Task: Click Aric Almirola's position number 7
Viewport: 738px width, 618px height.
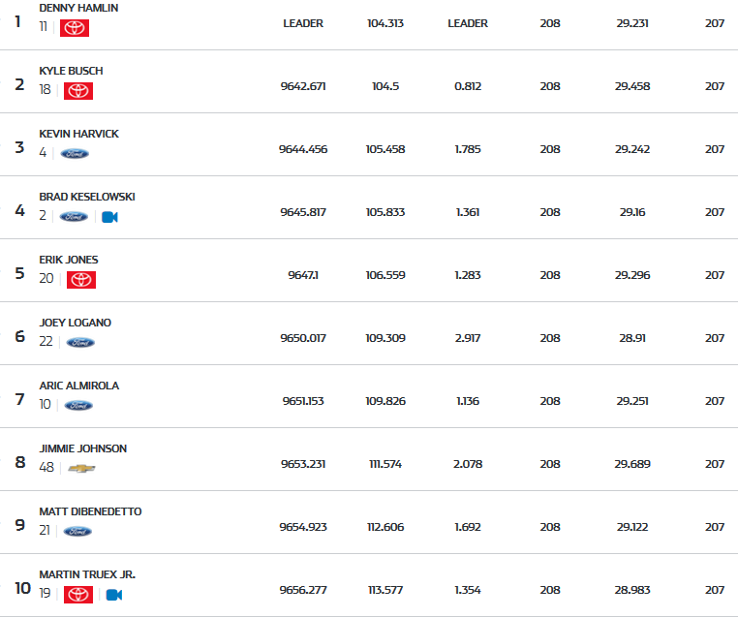Action: pyautogui.click(x=20, y=399)
